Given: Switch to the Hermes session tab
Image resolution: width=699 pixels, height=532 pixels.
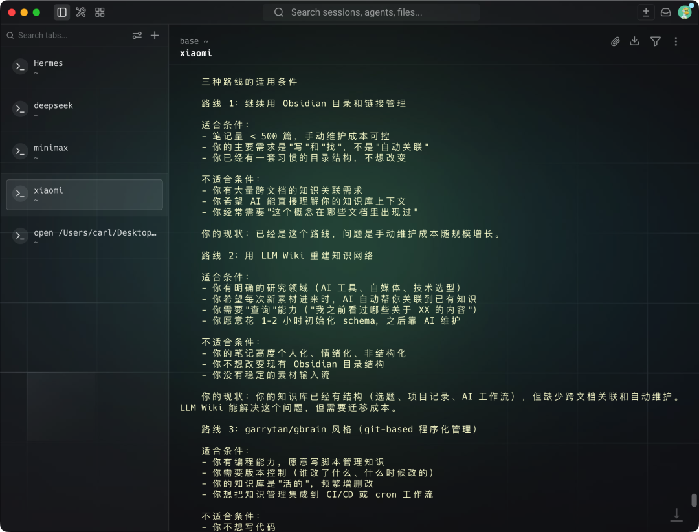Looking at the screenshot, I should tap(84, 67).
